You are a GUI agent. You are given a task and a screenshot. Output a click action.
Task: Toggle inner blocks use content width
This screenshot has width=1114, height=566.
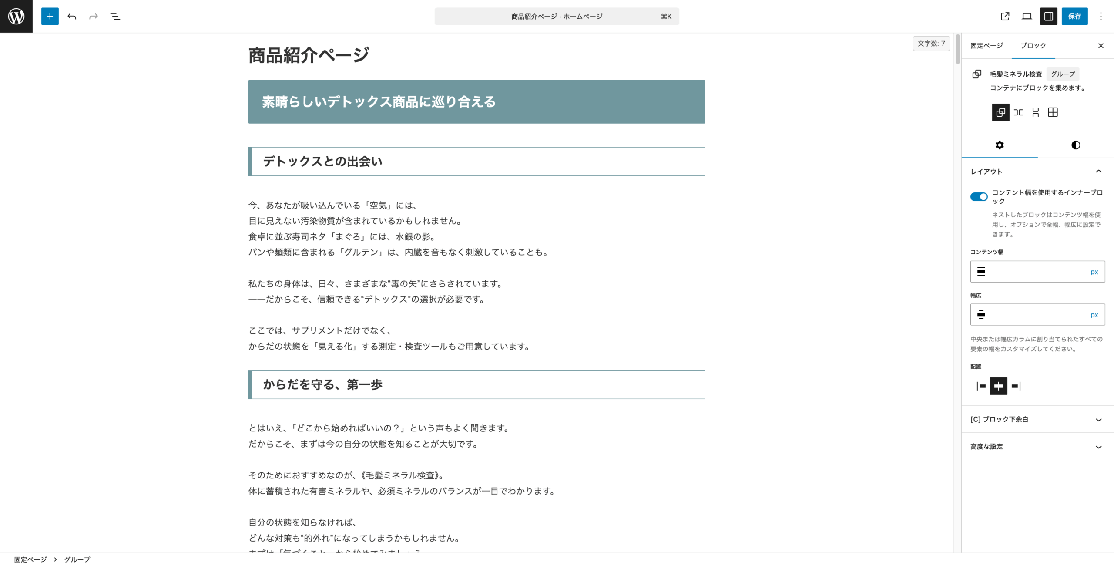click(x=979, y=197)
